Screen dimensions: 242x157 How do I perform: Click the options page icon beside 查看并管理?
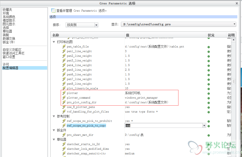[x=53, y=11]
